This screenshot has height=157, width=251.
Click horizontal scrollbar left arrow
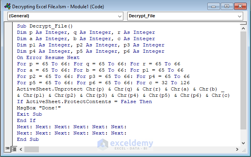[x=21, y=149]
